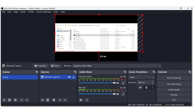Open transition properties three-dot menu

click(x=152, y=88)
